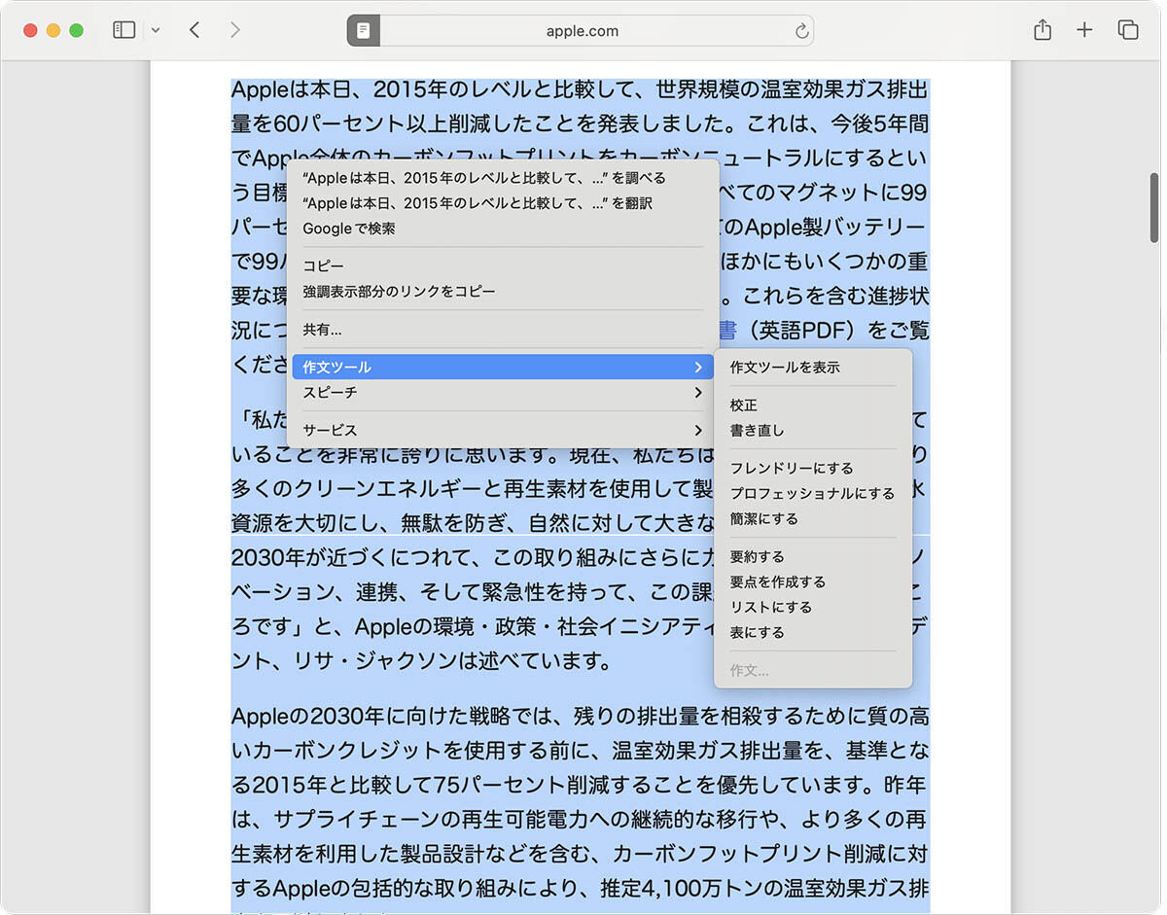Toggle the Safari sidebar
1167x915 pixels.
click(x=124, y=30)
